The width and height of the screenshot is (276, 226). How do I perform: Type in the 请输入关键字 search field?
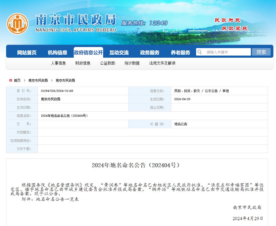click(x=227, y=52)
